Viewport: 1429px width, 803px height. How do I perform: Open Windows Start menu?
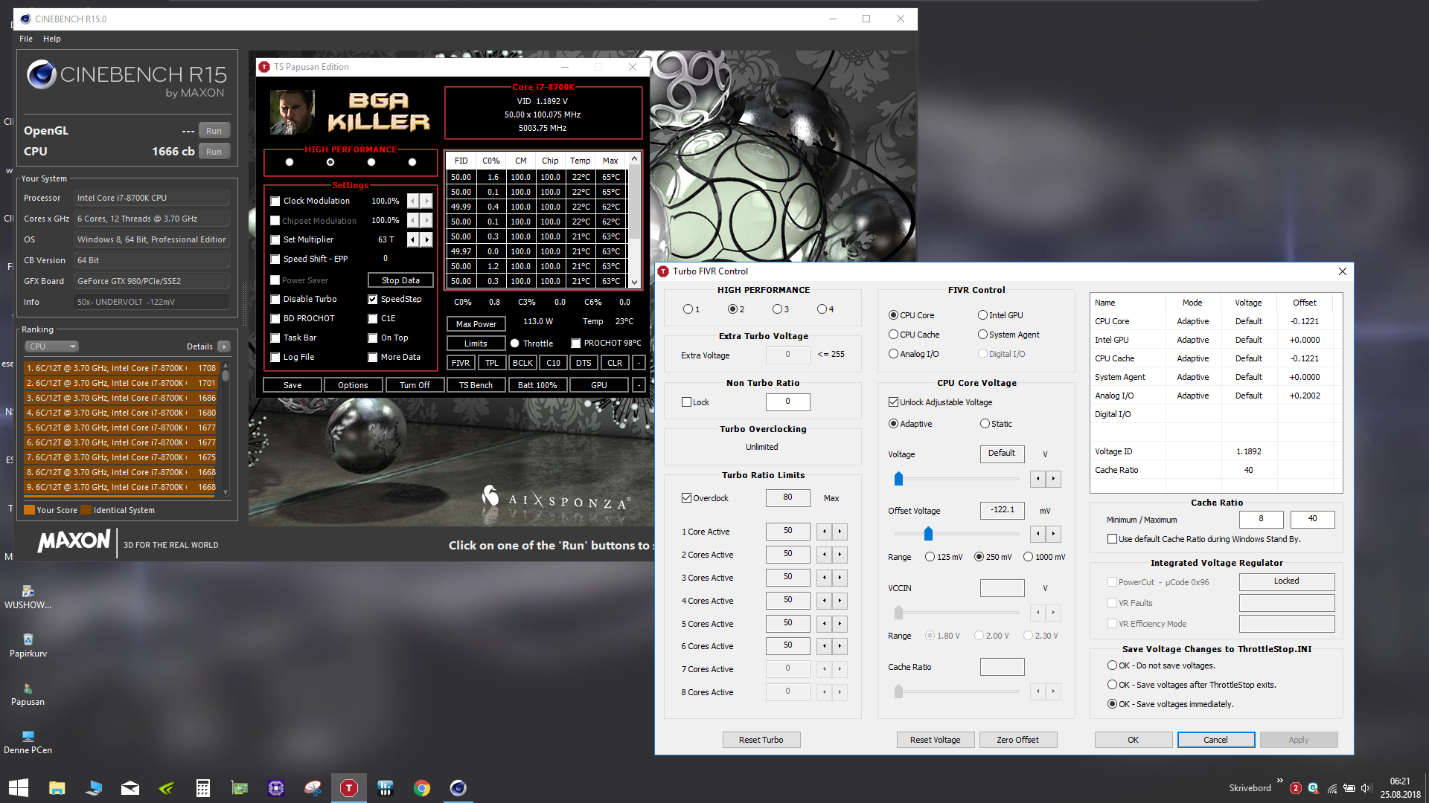click(x=19, y=787)
